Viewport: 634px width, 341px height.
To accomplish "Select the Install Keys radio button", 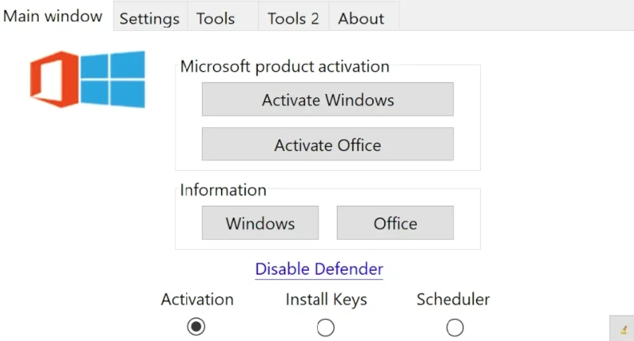I will (326, 328).
